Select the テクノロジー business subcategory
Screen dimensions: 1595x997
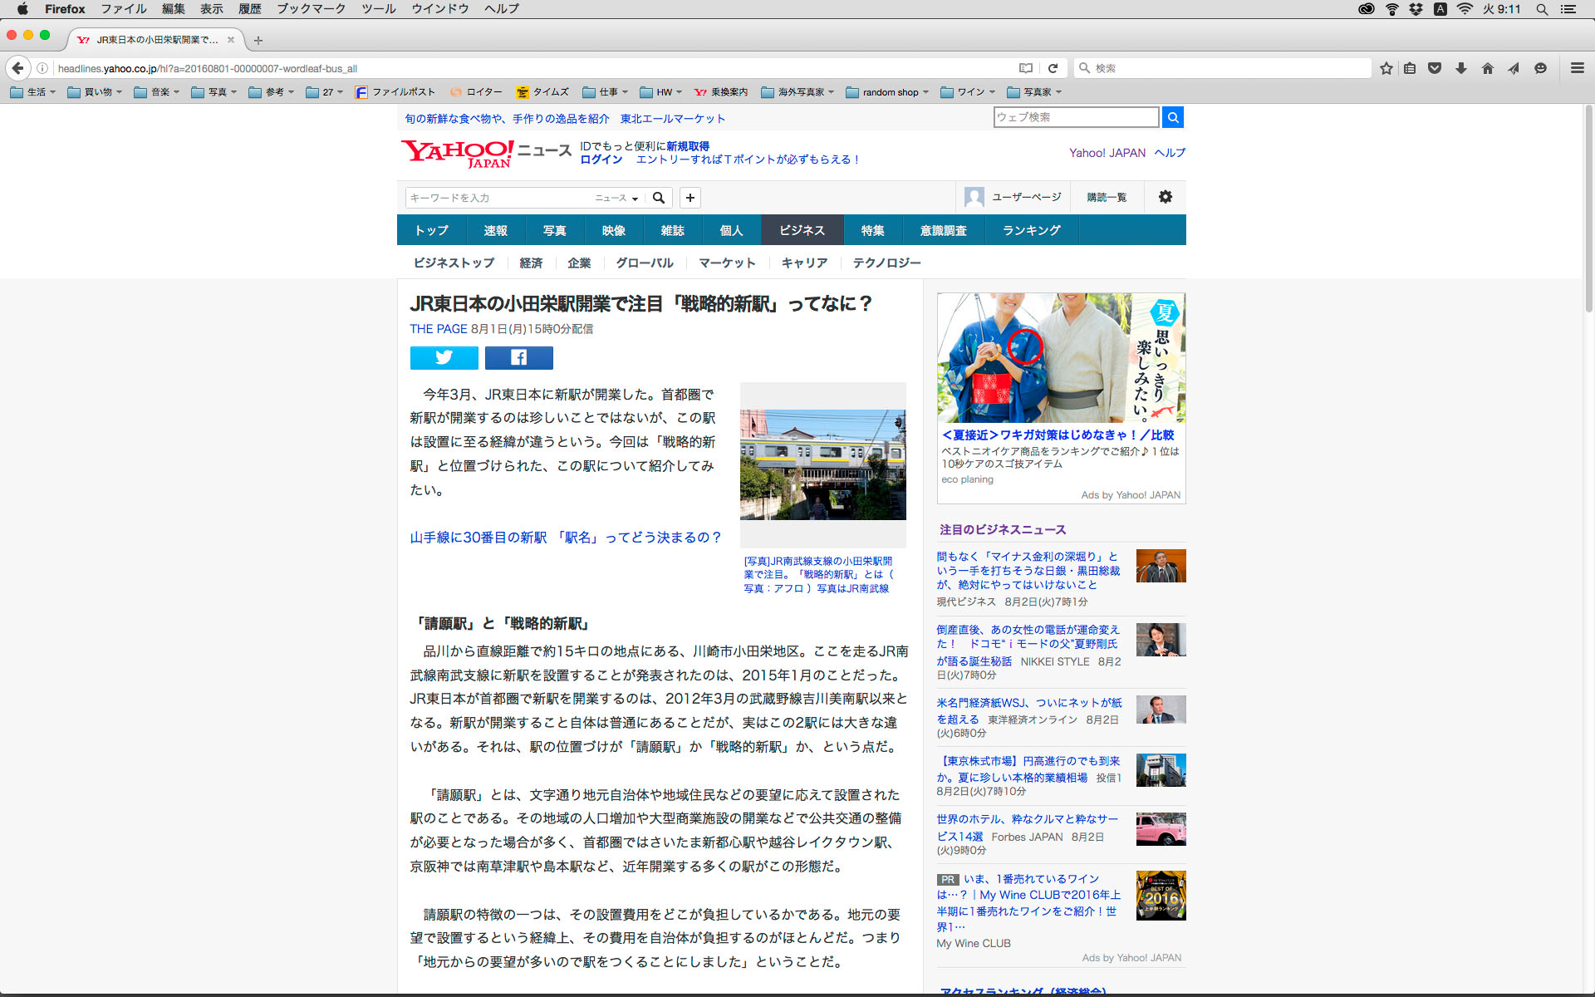tap(886, 263)
